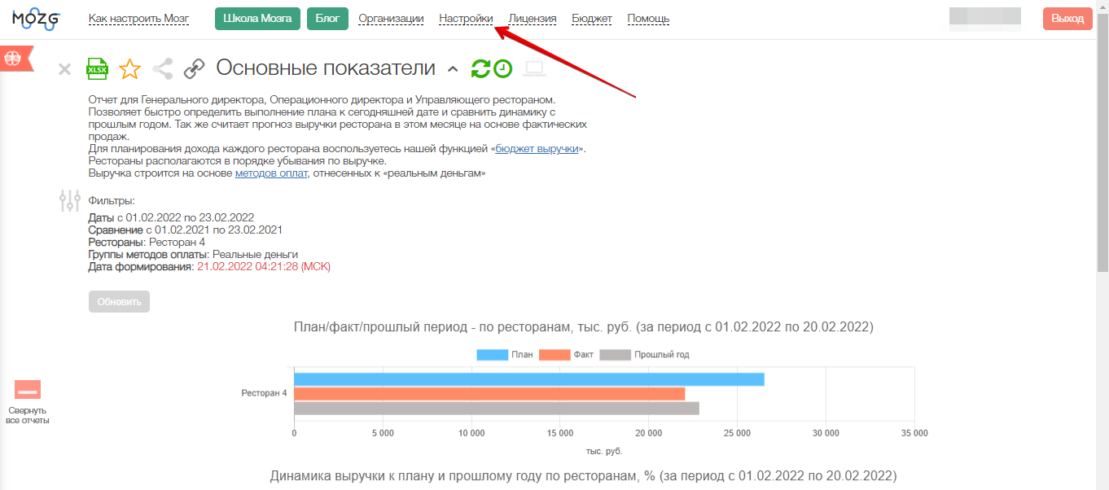The height and width of the screenshot is (490, 1109).
Task: Click the orange Факт bar
Action: 489,394
